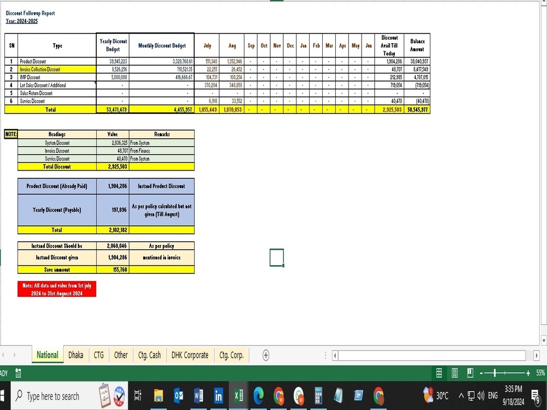This screenshot has height=410, width=547.
Task: Open the weather 30°C widget
Action: 435,396
